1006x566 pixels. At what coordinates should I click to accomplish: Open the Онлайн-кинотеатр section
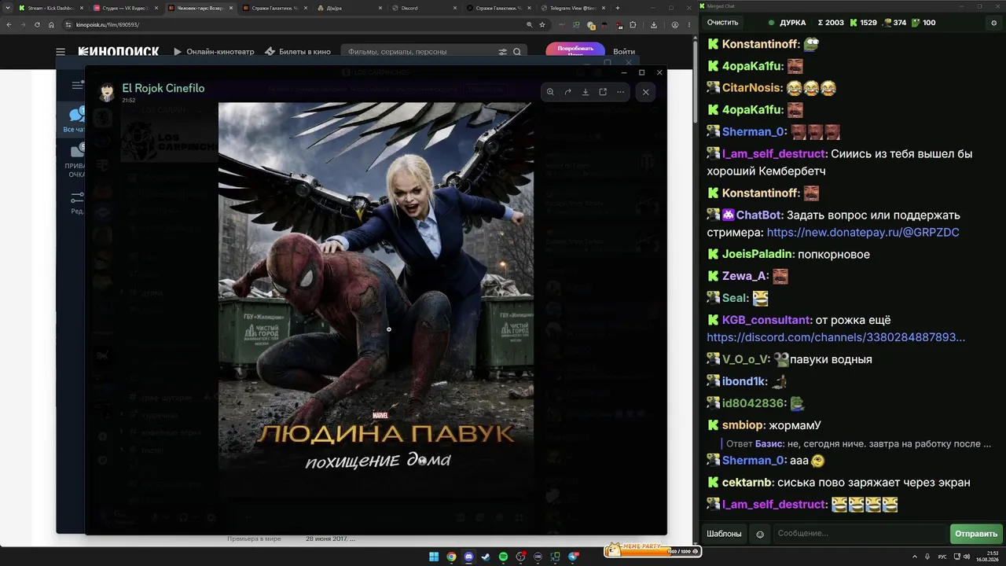214,52
